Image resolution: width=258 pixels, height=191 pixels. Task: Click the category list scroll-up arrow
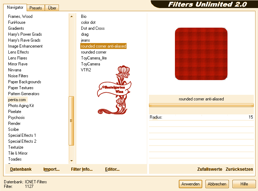72,16
